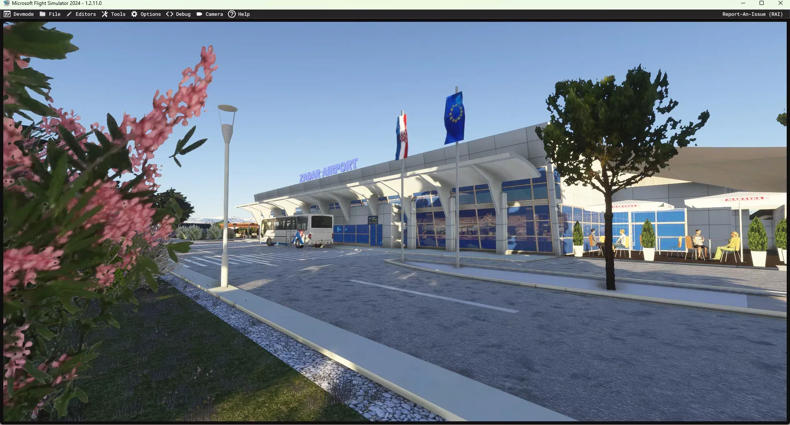Screen dimensions: 790x425
Task: Click the Debug angle-brackets icon
Action: coord(170,14)
